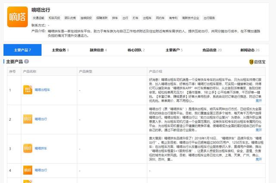The image size is (276, 183).
Task: Open the 融资信息 tab
Action: (98, 50)
